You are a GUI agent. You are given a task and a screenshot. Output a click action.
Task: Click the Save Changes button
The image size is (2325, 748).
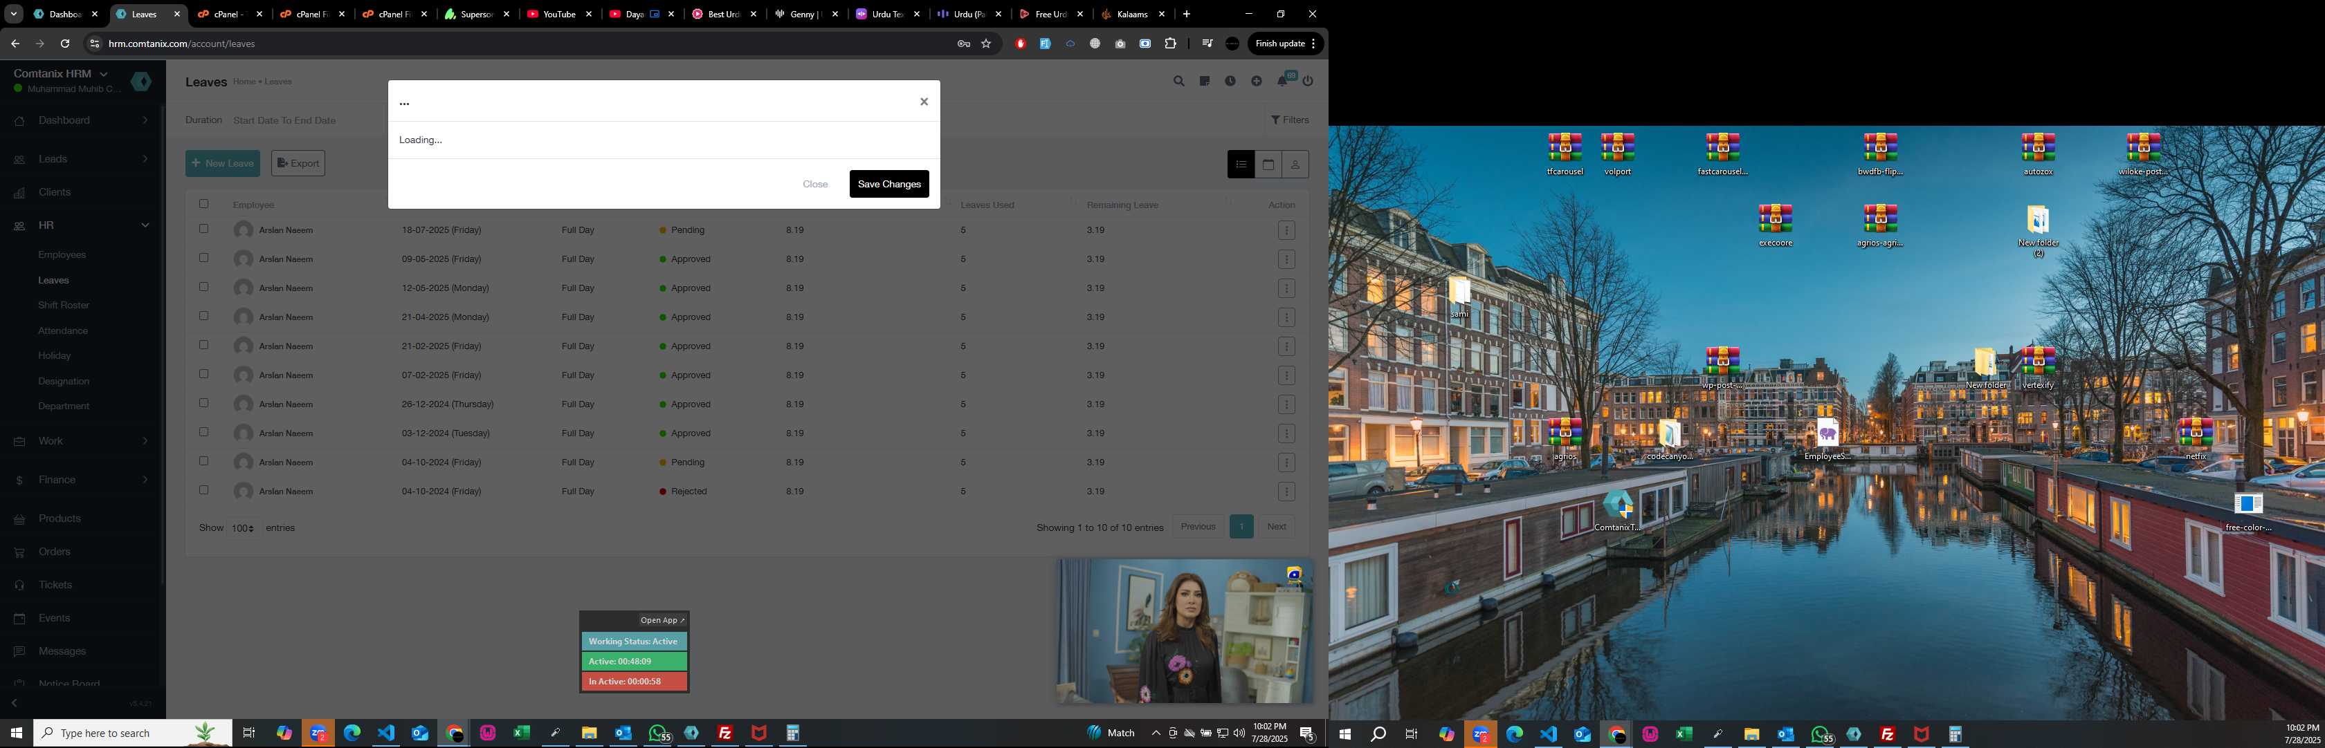(889, 184)
